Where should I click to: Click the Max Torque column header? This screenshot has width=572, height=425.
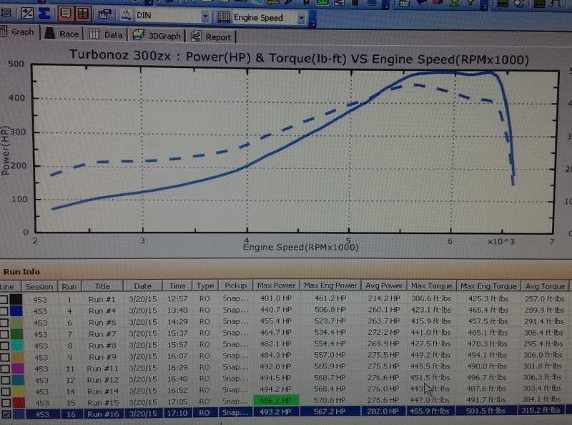pos(430,285)
